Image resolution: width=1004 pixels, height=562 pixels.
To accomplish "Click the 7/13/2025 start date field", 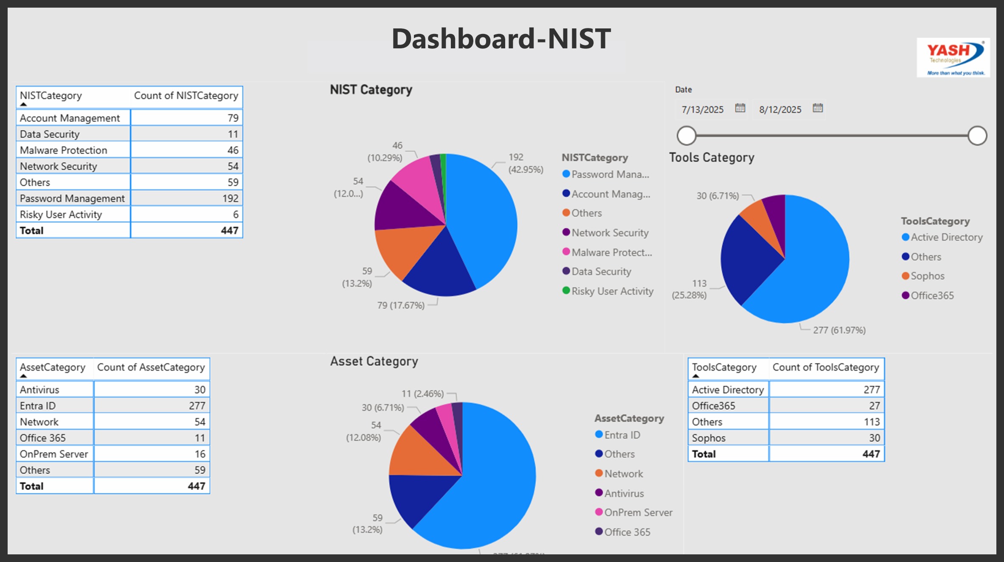I will pyautogui.click(x=703, y=109).
